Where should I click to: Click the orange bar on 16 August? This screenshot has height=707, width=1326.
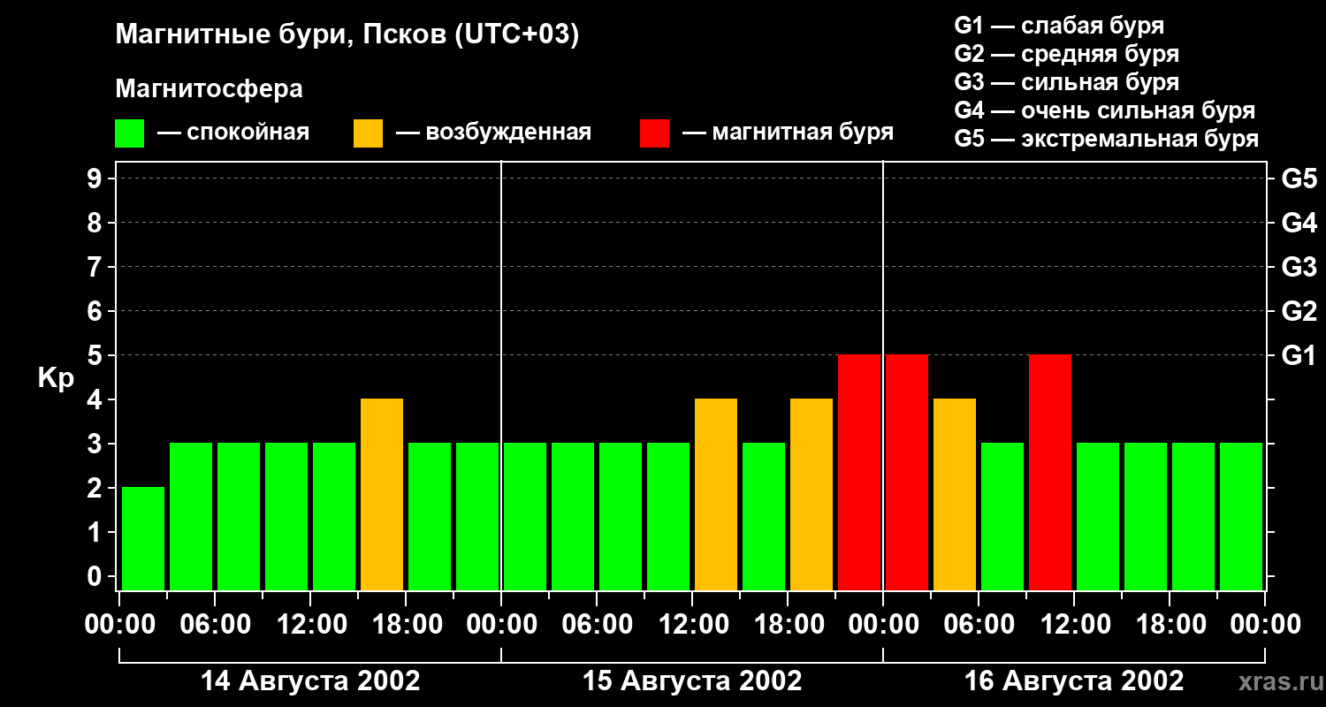[x=955, y=494]
